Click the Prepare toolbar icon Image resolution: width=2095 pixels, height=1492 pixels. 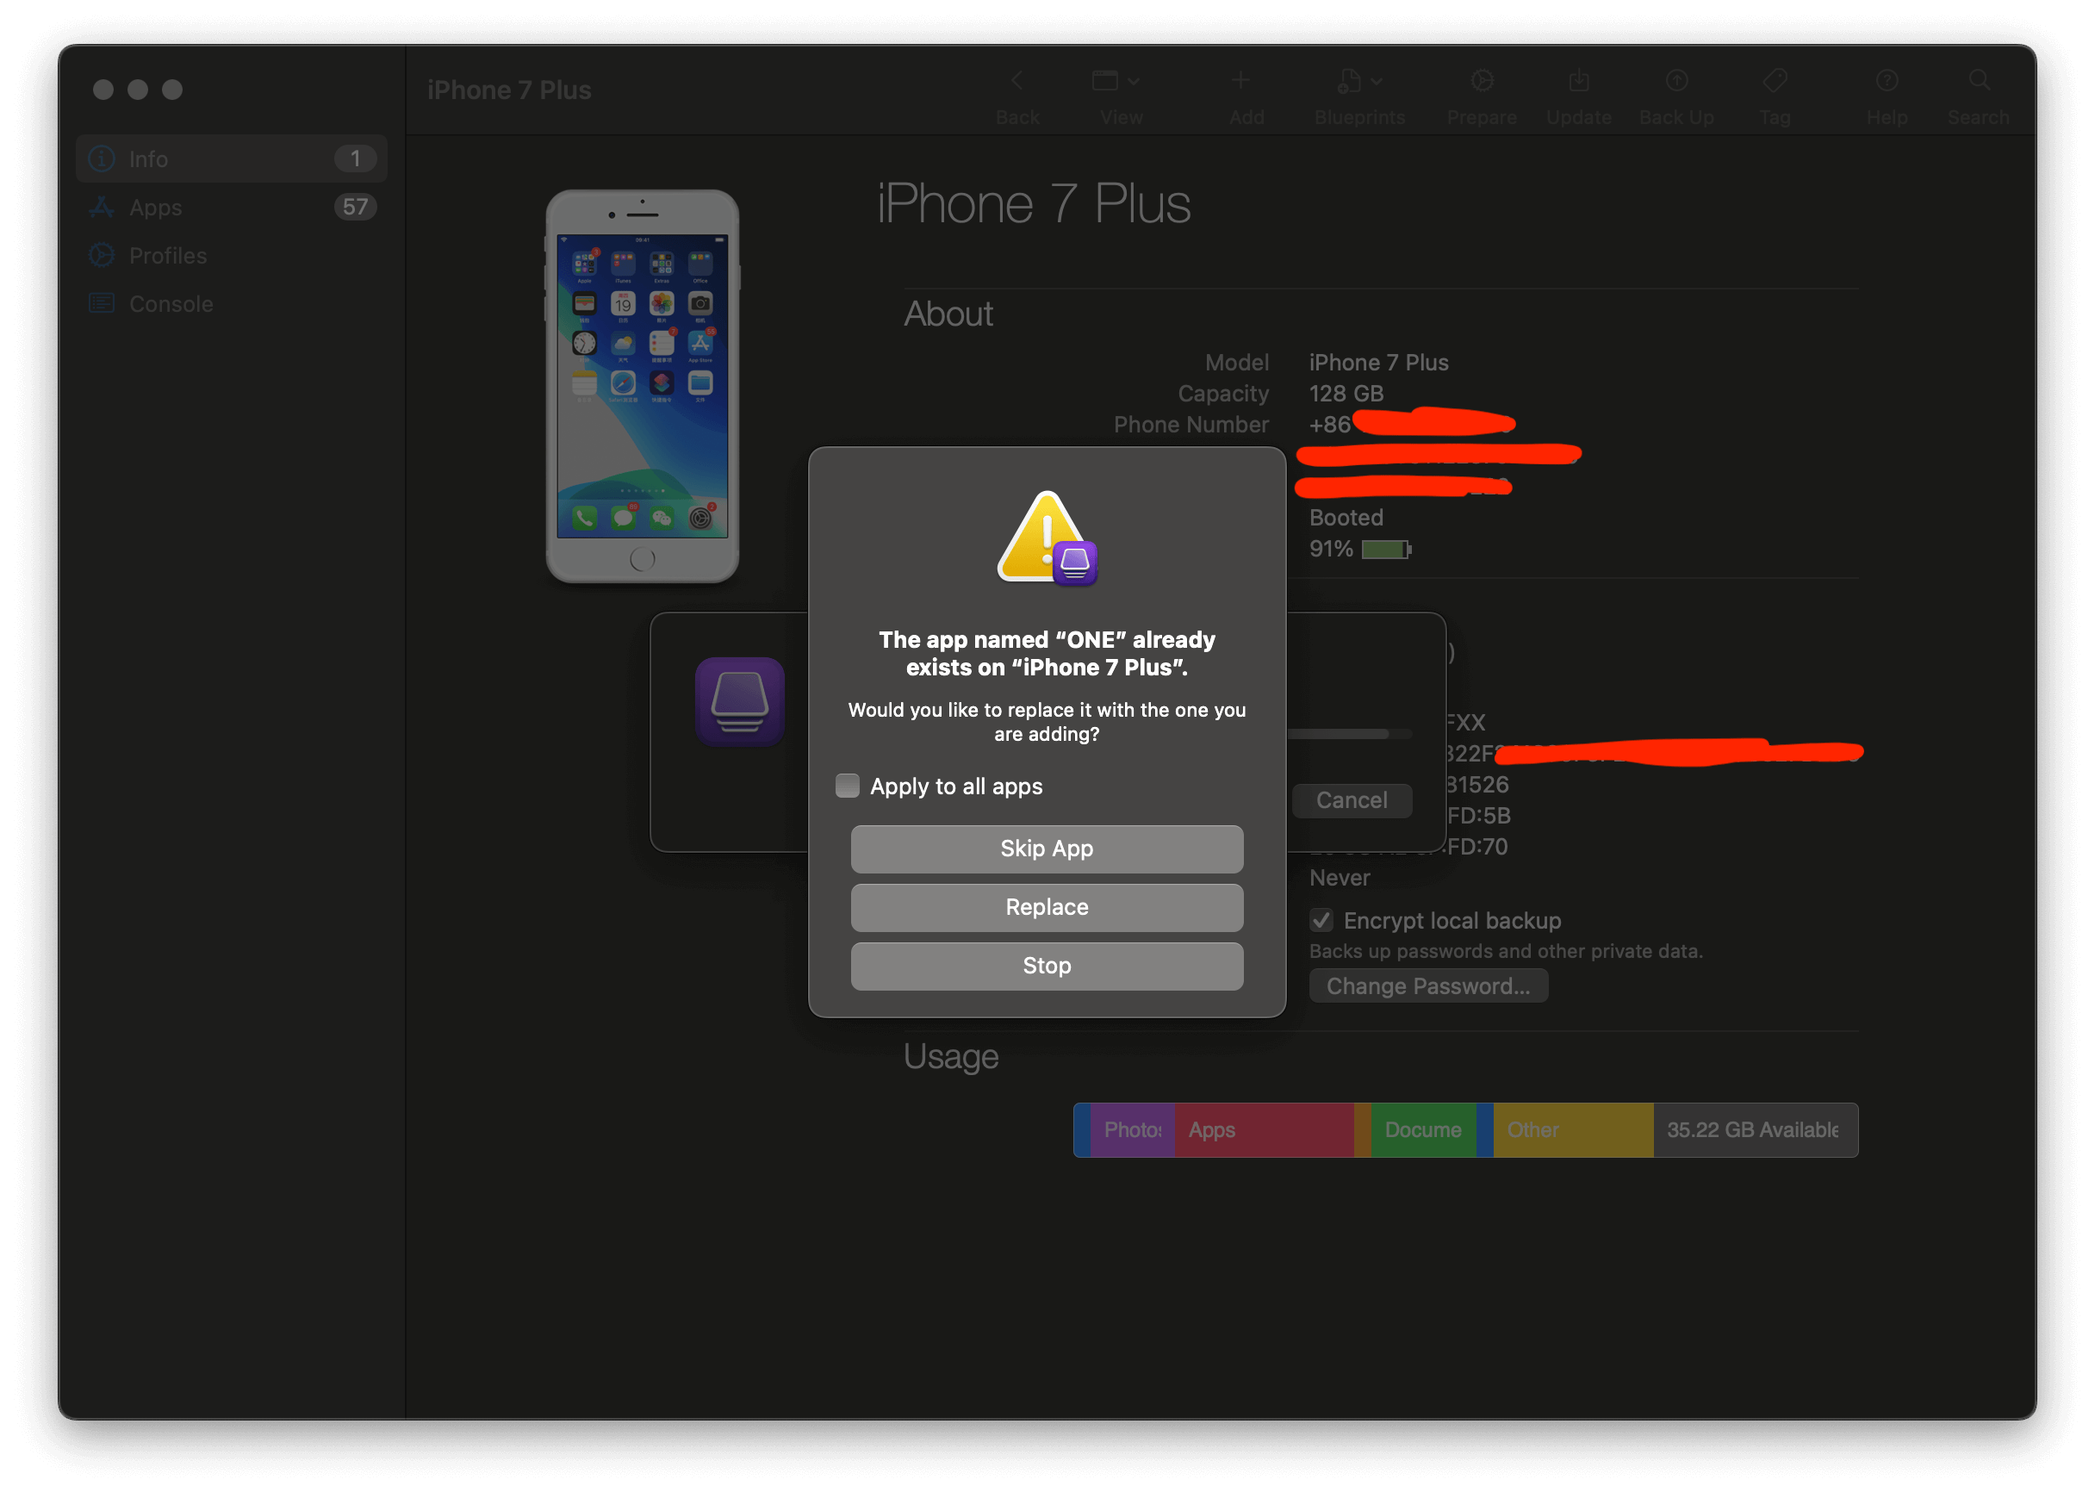click(1482, 82)
